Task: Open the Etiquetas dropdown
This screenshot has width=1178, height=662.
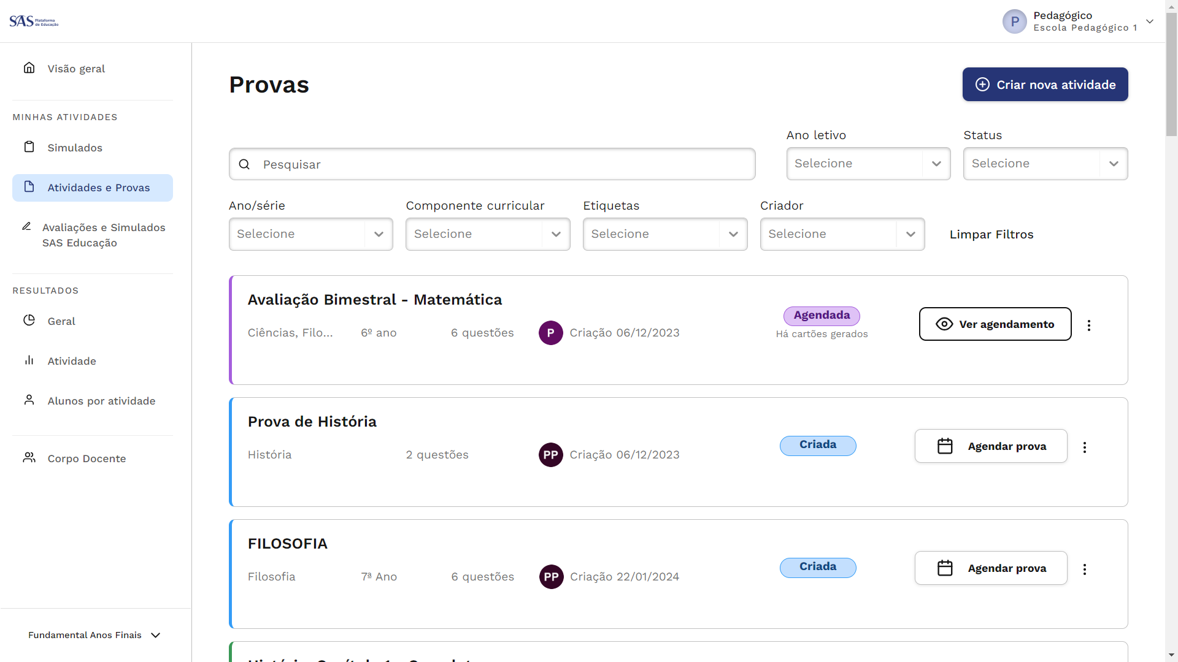Action: tap(665, 234)
